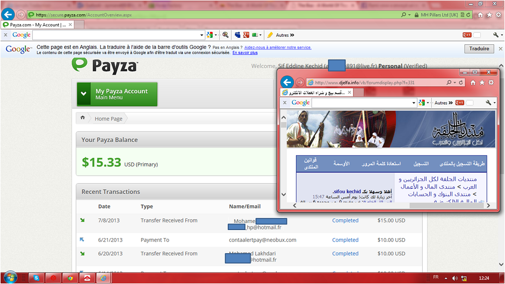Open address bar dropdown arrow in Payza window
The height and width of the screenshot is (284, 505).
click(410, 15)
